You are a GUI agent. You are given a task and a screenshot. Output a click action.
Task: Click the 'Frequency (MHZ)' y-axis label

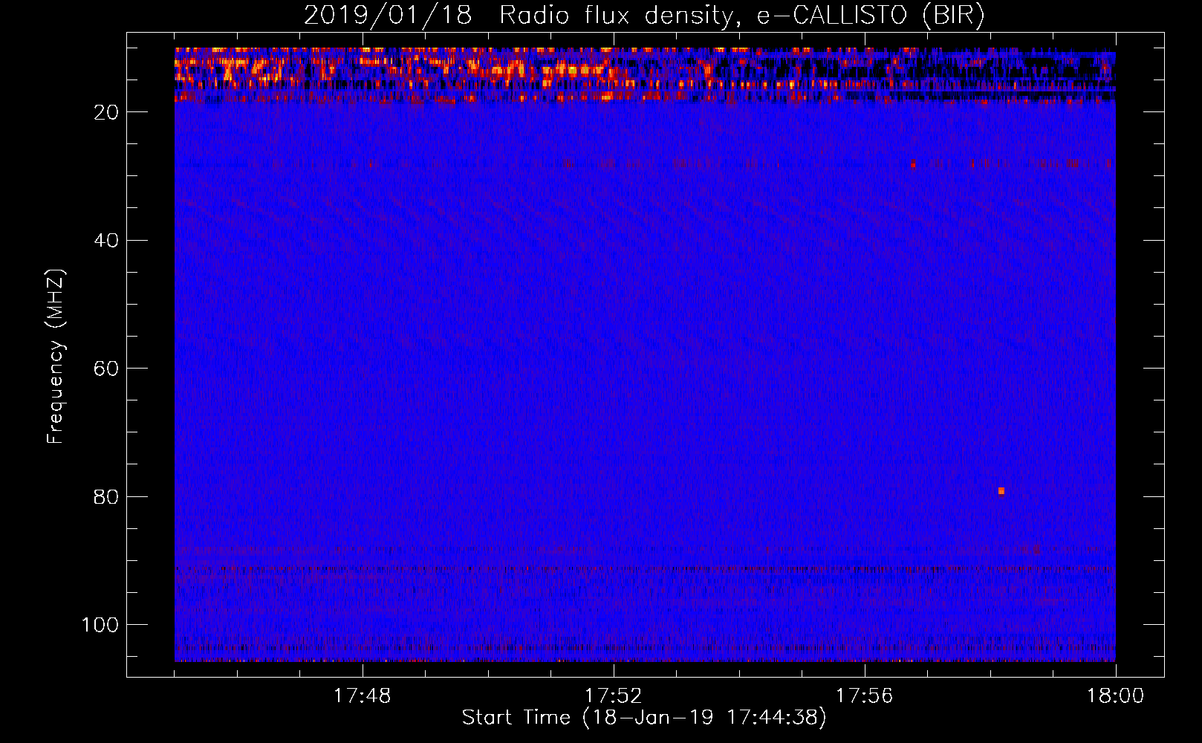[x=56, y=356]
